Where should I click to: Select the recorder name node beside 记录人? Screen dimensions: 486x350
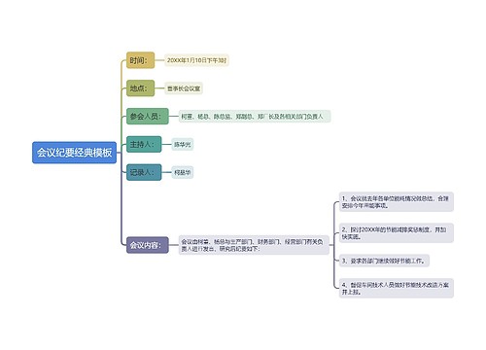tap(183, 172)
